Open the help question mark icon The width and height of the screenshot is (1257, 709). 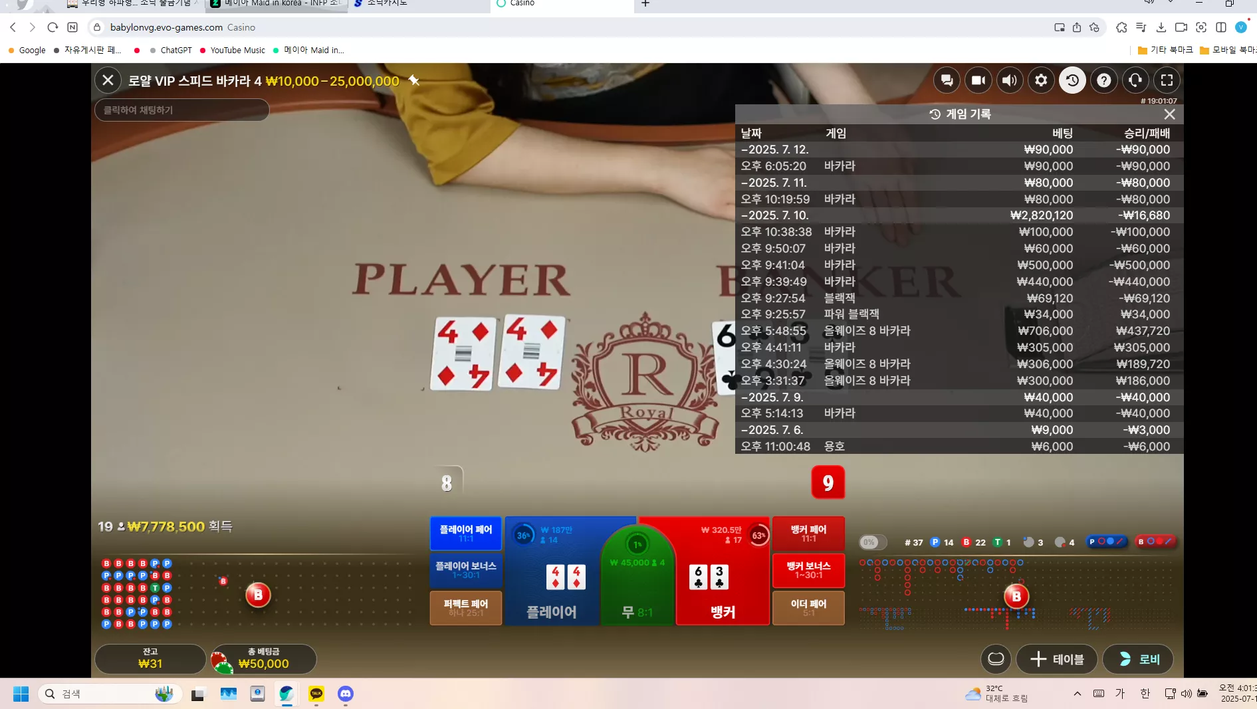pos(1104,80)
